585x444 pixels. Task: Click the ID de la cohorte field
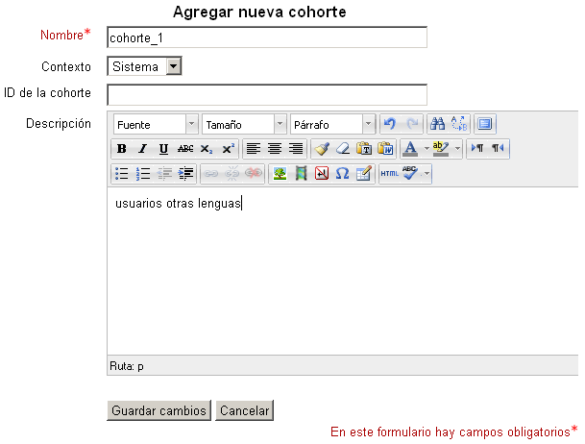266,94
